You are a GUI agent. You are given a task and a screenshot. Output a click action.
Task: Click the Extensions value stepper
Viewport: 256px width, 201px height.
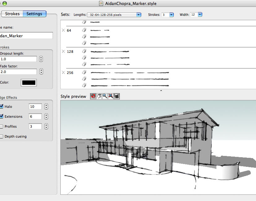click(46, 116)
